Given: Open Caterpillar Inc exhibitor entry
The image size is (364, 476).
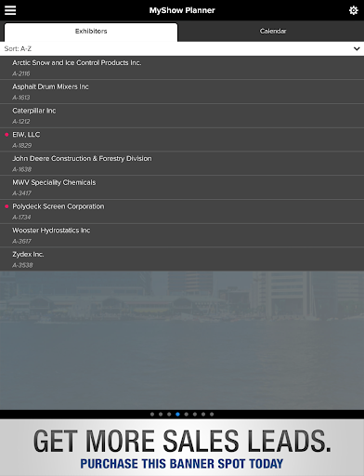Looking at the screenshot, I should (182, 115).
